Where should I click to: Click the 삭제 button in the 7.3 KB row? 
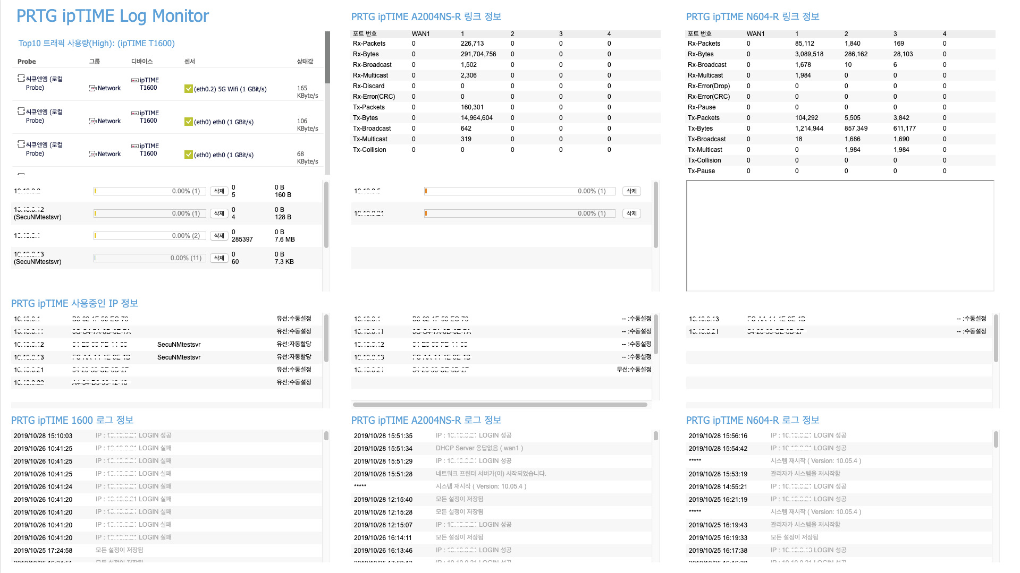[x=219, y=258]
